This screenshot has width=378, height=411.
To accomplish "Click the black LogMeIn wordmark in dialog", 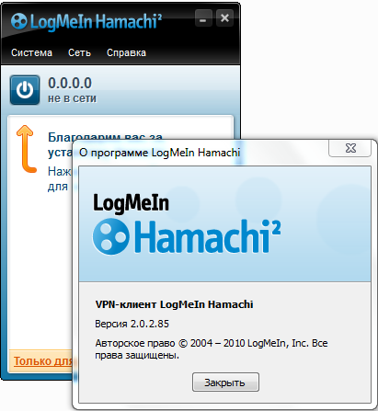I will coord(131,203).
